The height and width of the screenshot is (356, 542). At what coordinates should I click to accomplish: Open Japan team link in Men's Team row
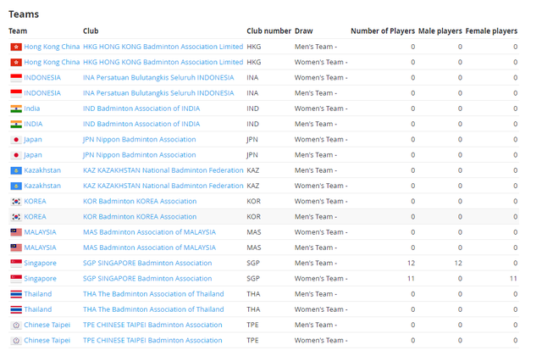click(x=33, y=155)
